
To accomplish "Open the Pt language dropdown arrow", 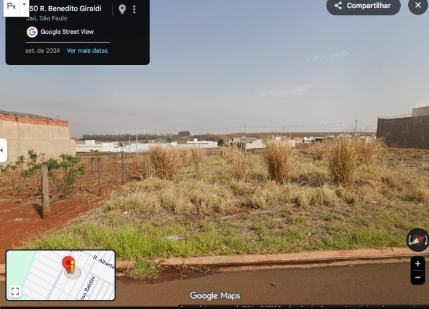I will click(24, 4).
